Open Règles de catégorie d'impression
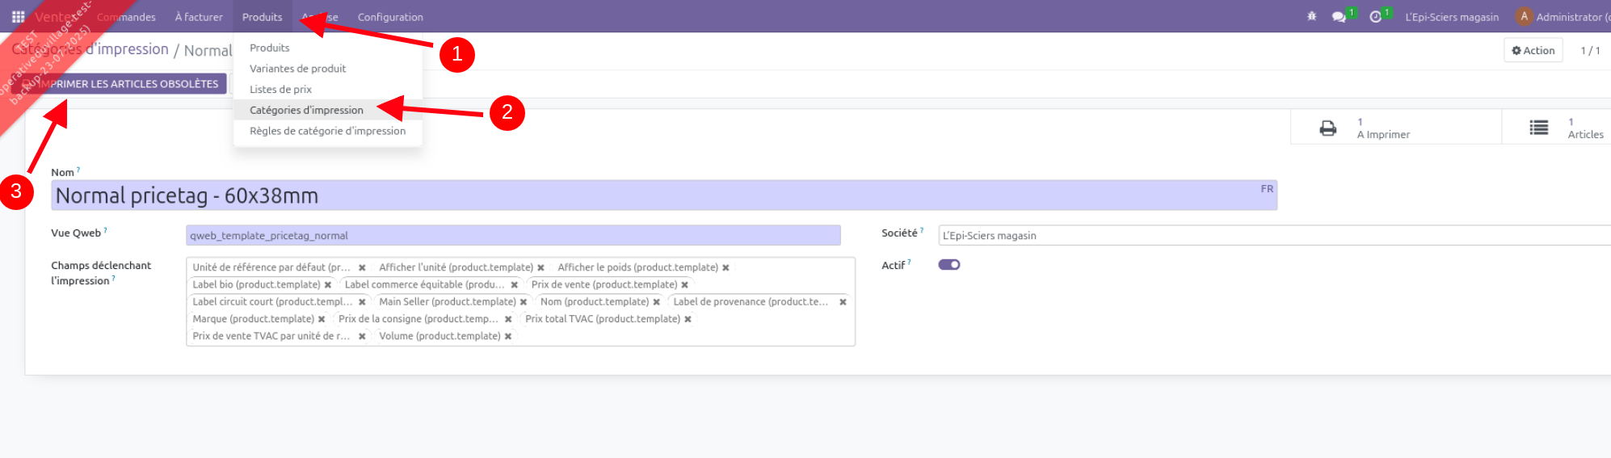The image size is (1611, 458). tap(327, 131)
